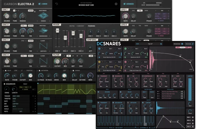Open Distortion Soft type dropdown
The image size is (197, 129).
point(66,71)
